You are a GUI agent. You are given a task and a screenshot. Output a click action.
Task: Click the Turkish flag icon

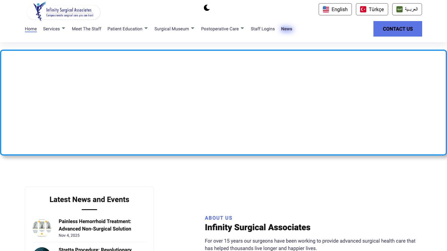click(x=363, y=9)
